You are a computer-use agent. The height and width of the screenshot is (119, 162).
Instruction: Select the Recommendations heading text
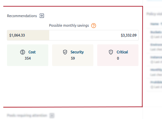click(x=22, y=16)
